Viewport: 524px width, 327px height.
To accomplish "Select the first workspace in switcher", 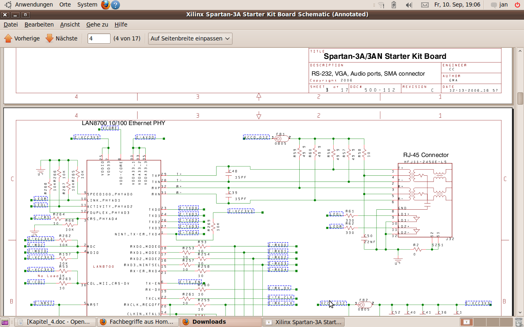I will [x=466, y=322].
